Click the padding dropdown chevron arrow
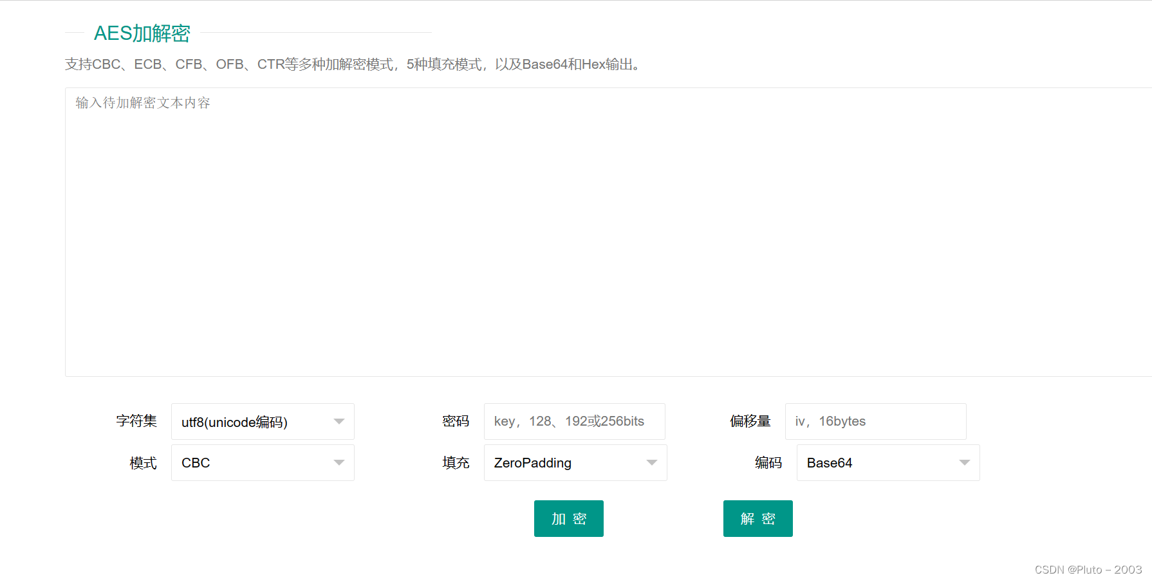This screenshot has height=580, width=1152. tap(652, 462)
